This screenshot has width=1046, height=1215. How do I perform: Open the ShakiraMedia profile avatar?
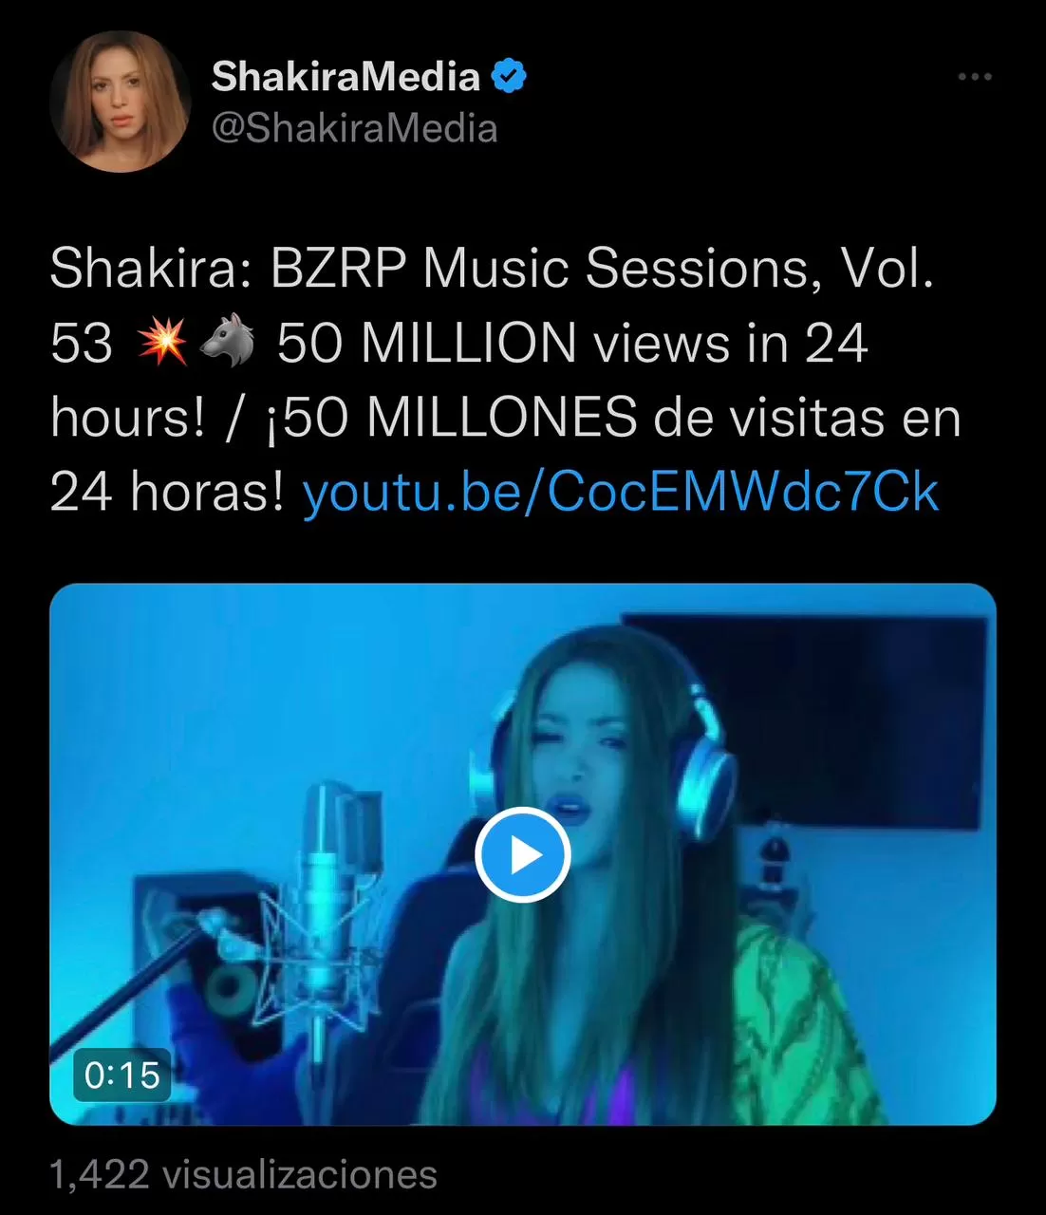click(x=121, y=102)
